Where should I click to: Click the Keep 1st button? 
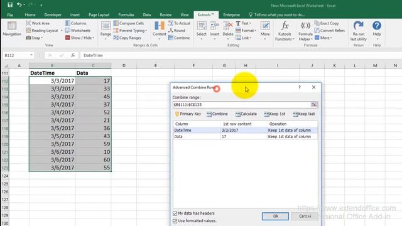(x=274, y=114)
